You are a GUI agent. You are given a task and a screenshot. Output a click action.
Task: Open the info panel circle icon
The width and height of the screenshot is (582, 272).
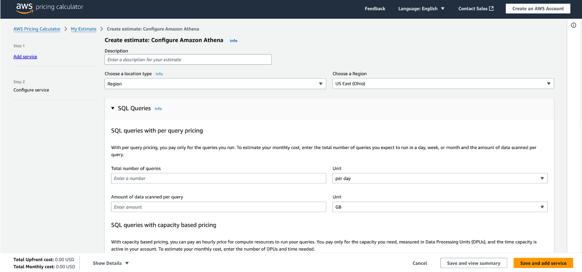[x=573, y=25]
